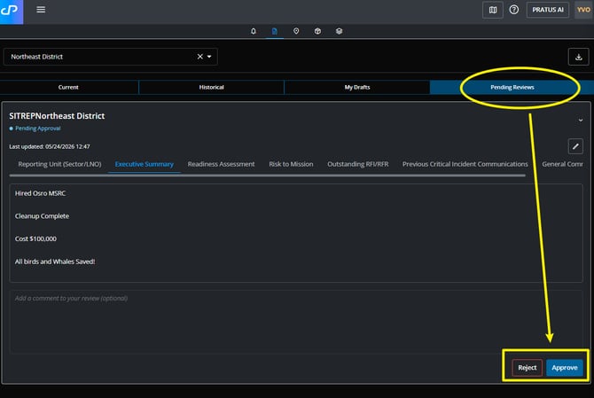Open the partly visible General Comments tab

pyautogui.click(x=563, y=164)
